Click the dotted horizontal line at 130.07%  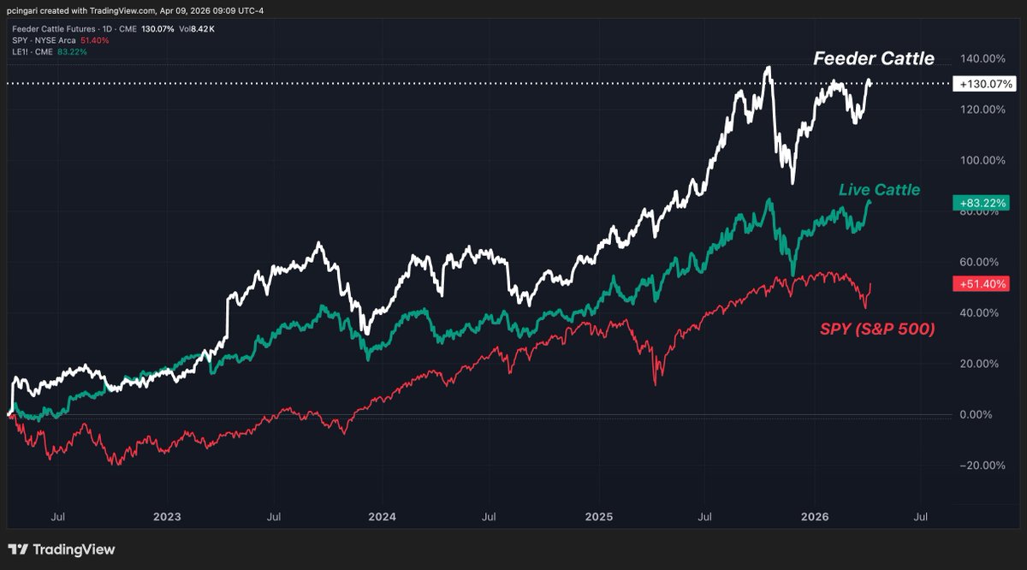[428, 84]
